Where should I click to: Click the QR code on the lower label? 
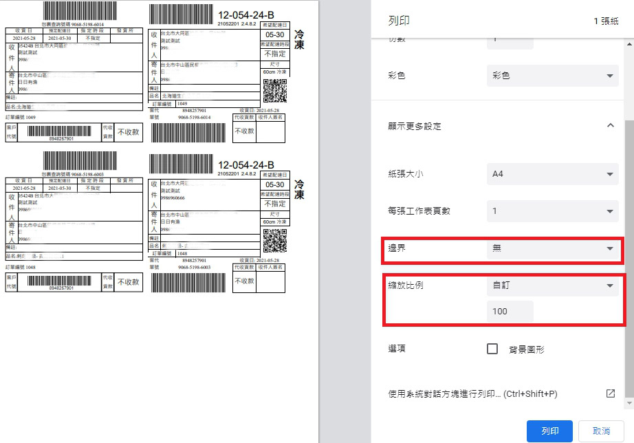(274, 241)
